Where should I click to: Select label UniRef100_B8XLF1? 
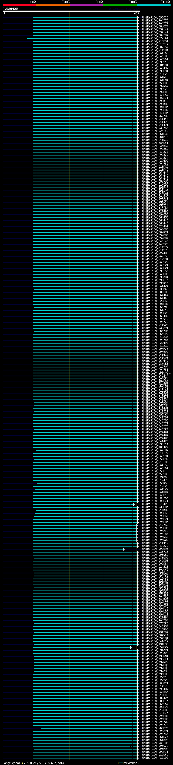(155, 143)
